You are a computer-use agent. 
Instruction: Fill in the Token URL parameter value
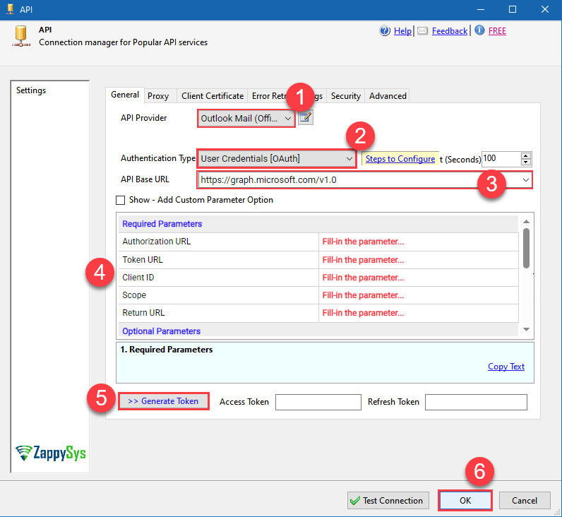pos(418,260)
